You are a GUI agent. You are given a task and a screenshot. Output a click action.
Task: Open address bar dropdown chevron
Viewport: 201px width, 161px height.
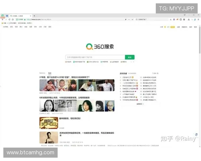pos(132,19)
